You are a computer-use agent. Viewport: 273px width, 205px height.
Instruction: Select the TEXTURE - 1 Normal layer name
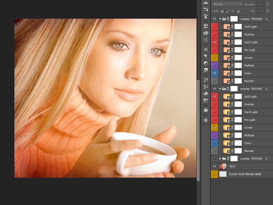pos(249,81)
